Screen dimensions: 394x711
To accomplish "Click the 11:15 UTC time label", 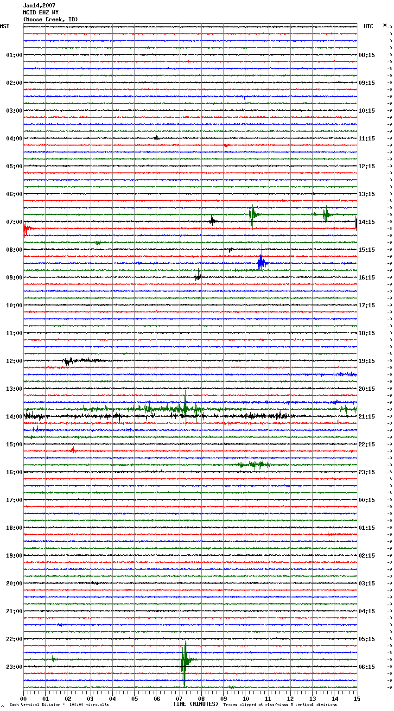I will (x=367, y=139).
